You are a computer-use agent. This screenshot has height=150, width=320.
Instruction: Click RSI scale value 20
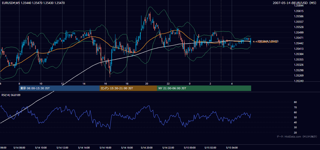pos(295,132)
